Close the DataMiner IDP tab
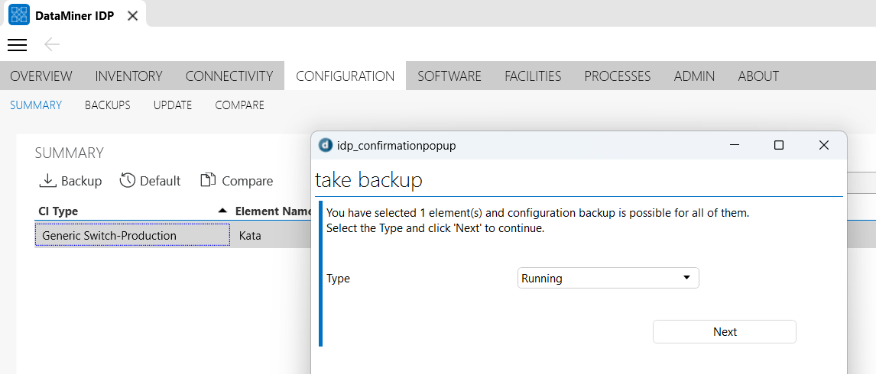The width and height of the screenshot is (876, 374). point(132,15)
